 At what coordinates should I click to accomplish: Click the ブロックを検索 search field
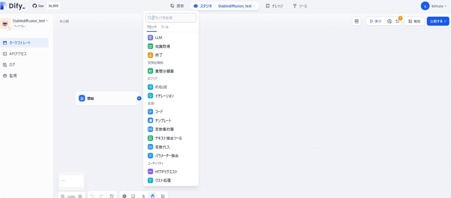(x=171, y=18)
